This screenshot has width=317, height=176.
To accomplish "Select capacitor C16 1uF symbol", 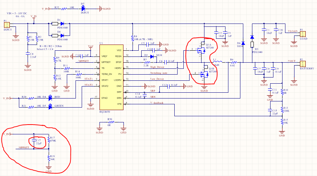I will click(82, 56).
